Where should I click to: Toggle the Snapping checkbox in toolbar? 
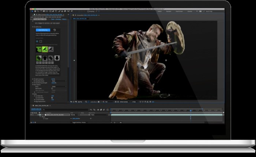(x=89, y=11)
